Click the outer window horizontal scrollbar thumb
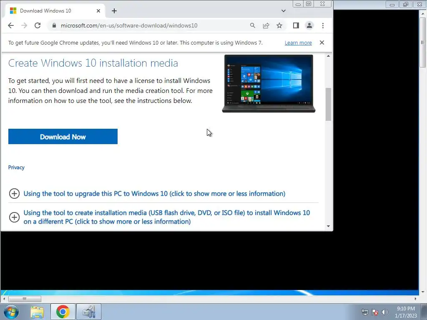The image size is (427, 320). (x=25, y=299)
